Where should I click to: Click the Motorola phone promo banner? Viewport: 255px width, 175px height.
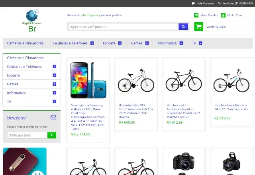(25, 161)
